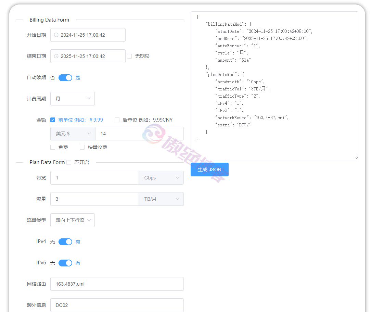This screenshot has height=312, width=371.
Task: Click the 否 label next to 自动续期 switch
Action: 52,78
